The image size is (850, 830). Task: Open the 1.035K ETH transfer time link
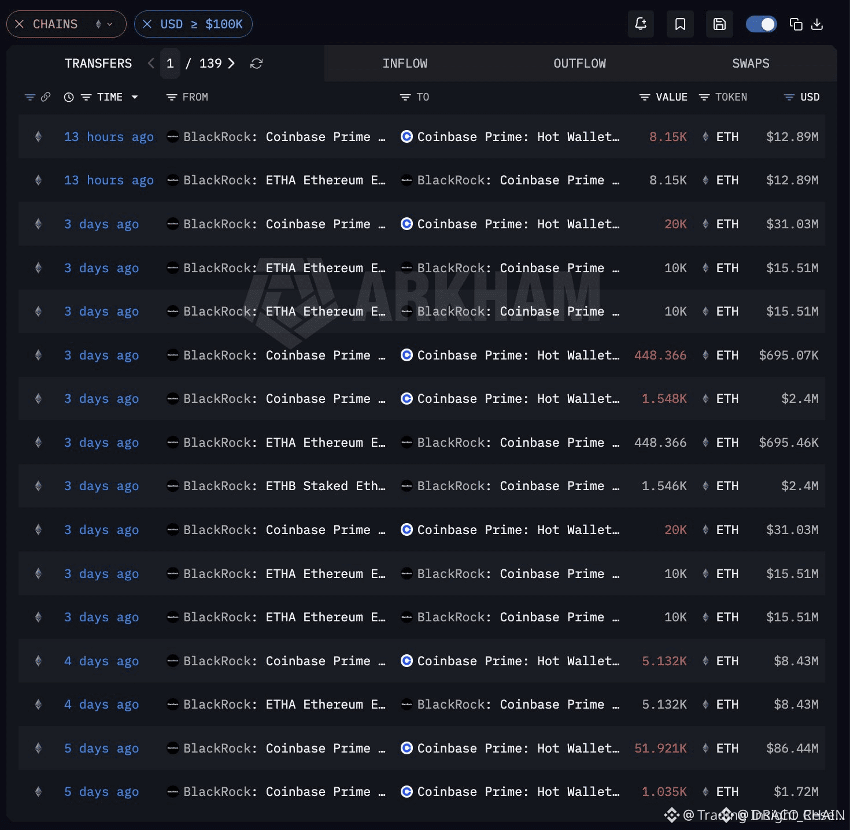click(101, 792)
